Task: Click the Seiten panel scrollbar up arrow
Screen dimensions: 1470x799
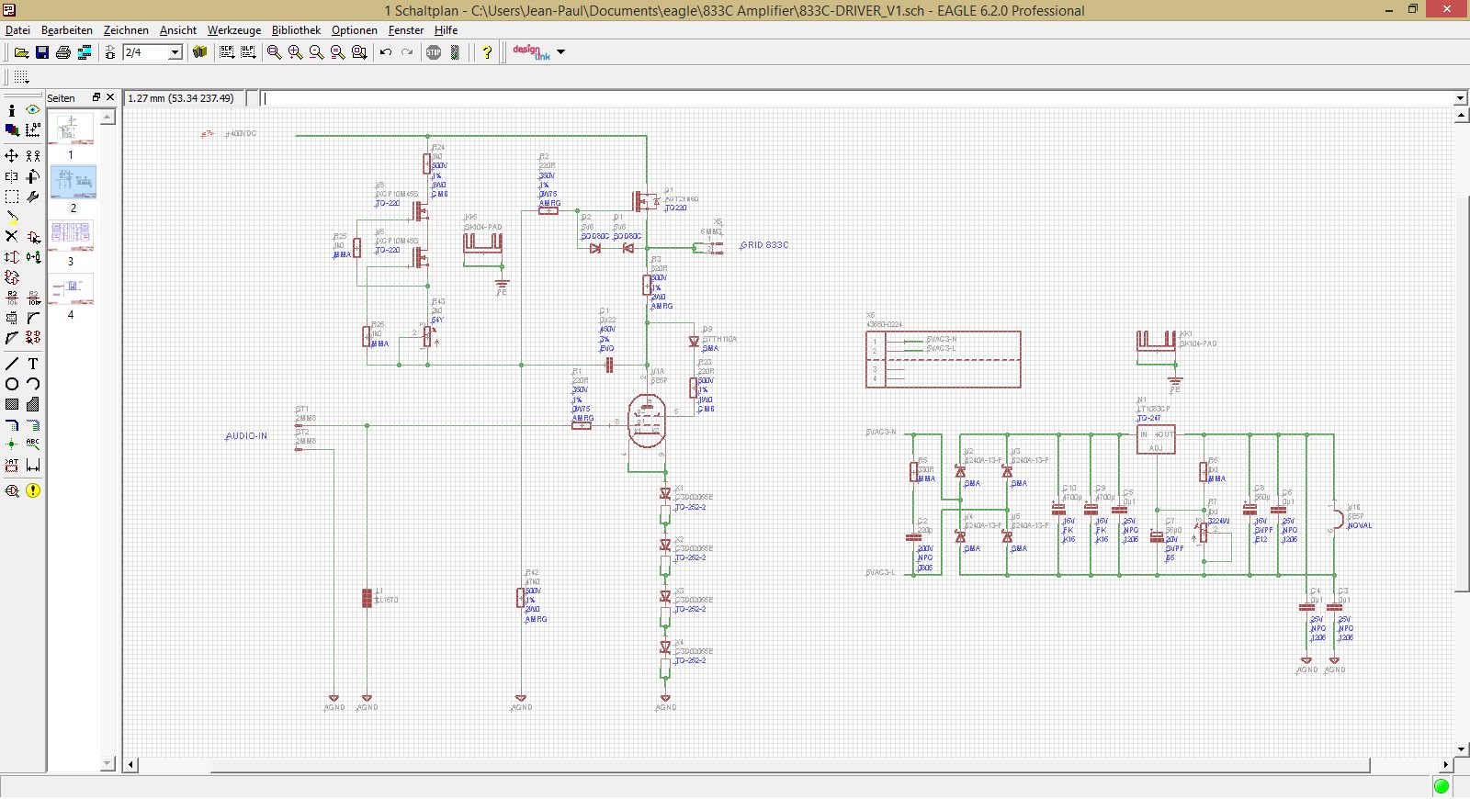Action: [107, 117]
